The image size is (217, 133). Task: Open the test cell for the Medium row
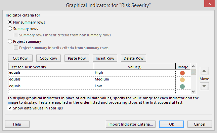(x=51, y=79)
